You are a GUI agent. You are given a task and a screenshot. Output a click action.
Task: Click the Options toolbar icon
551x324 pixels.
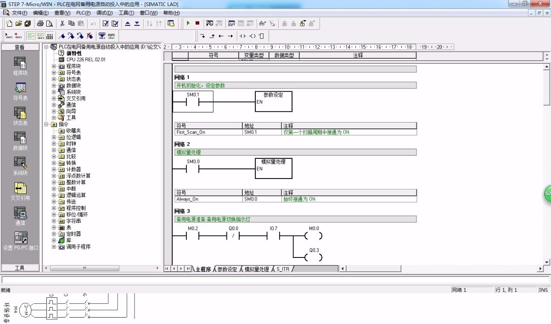[x=171, y=23]
